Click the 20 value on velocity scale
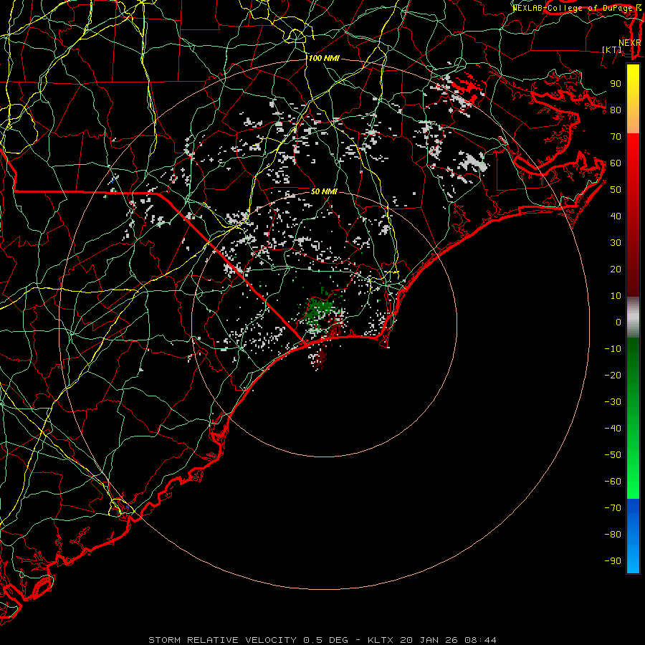Viewport: 645px width, 645px height. pyautogui.click(x=616, y=269)
